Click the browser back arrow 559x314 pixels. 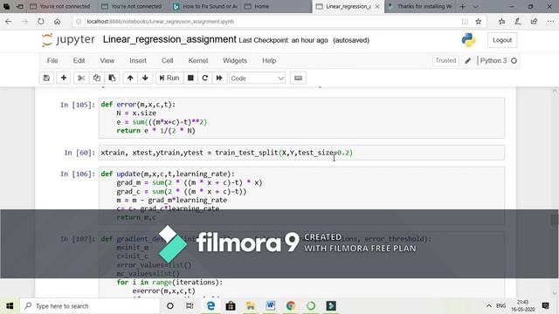point(8,21)
